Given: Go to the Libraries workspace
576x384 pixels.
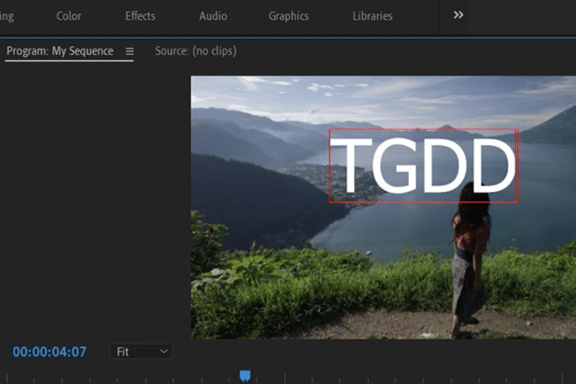Looking at the screenshot, I should 372,16.
